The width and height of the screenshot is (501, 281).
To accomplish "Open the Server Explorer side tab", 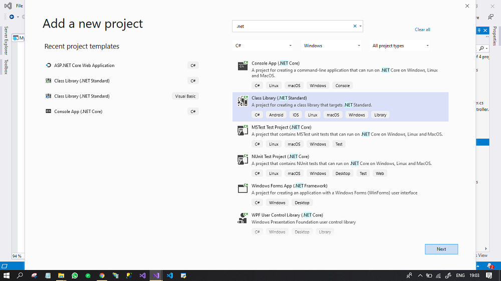I will click(x=6, y=40).
